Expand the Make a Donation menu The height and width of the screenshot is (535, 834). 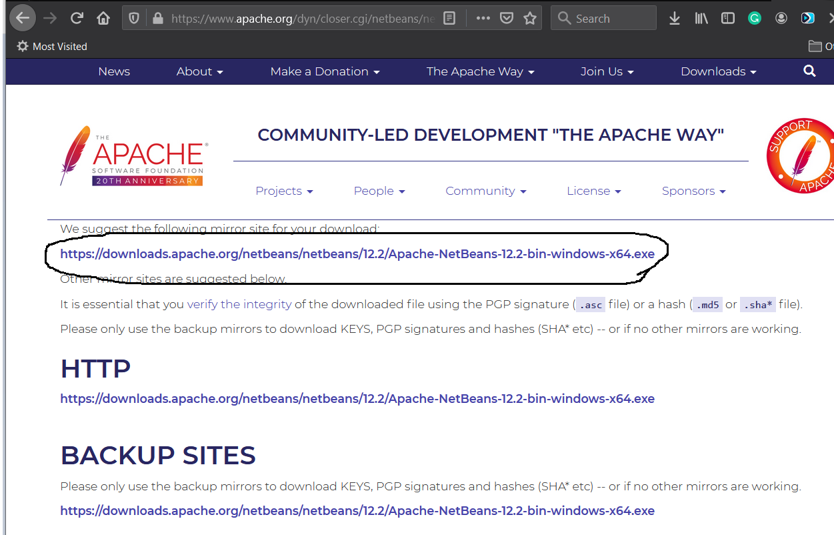[325, 71]
